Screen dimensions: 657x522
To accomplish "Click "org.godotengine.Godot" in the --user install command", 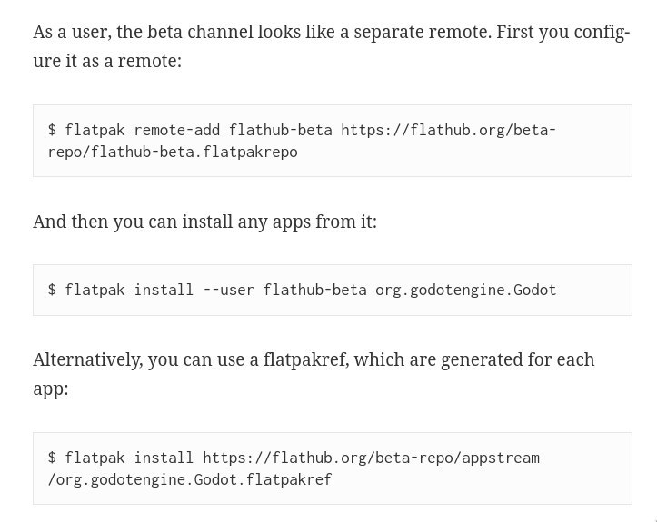I will coord(465,291).
